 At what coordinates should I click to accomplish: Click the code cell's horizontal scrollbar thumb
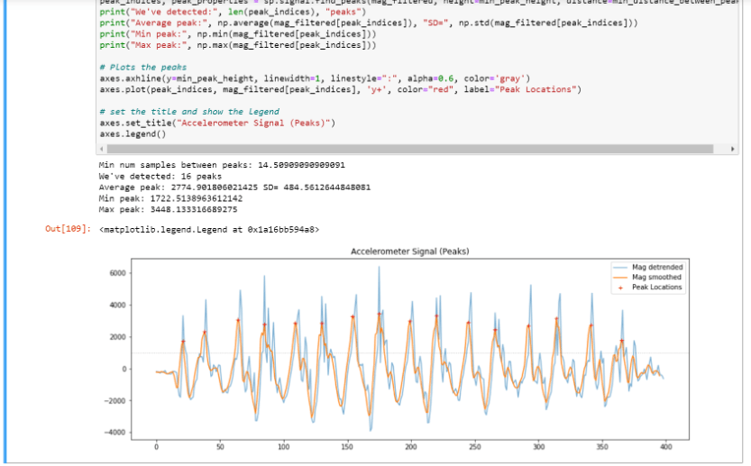click(406, 148)
